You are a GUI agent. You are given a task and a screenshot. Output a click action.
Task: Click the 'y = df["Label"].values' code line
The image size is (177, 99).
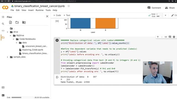74,52
